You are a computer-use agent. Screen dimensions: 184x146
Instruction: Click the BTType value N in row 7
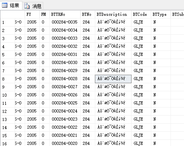(161, 71)
